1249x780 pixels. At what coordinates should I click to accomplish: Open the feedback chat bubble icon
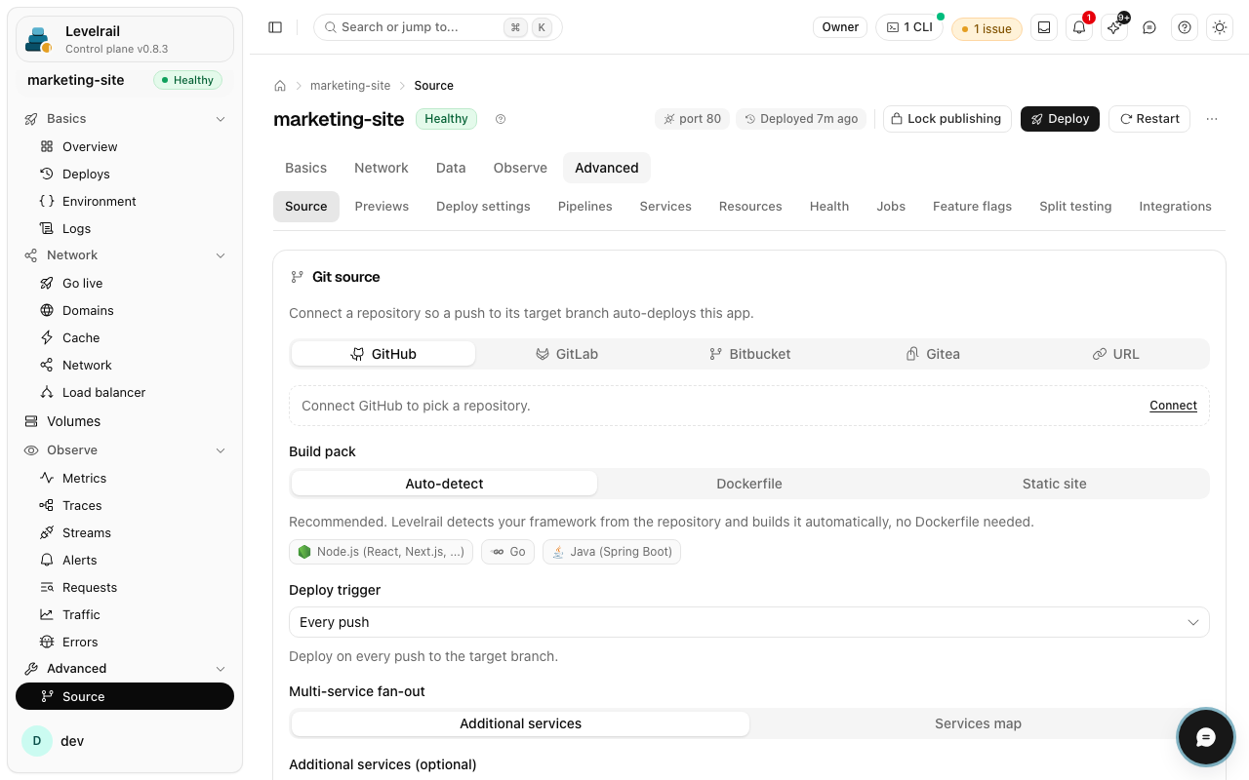1149,27
